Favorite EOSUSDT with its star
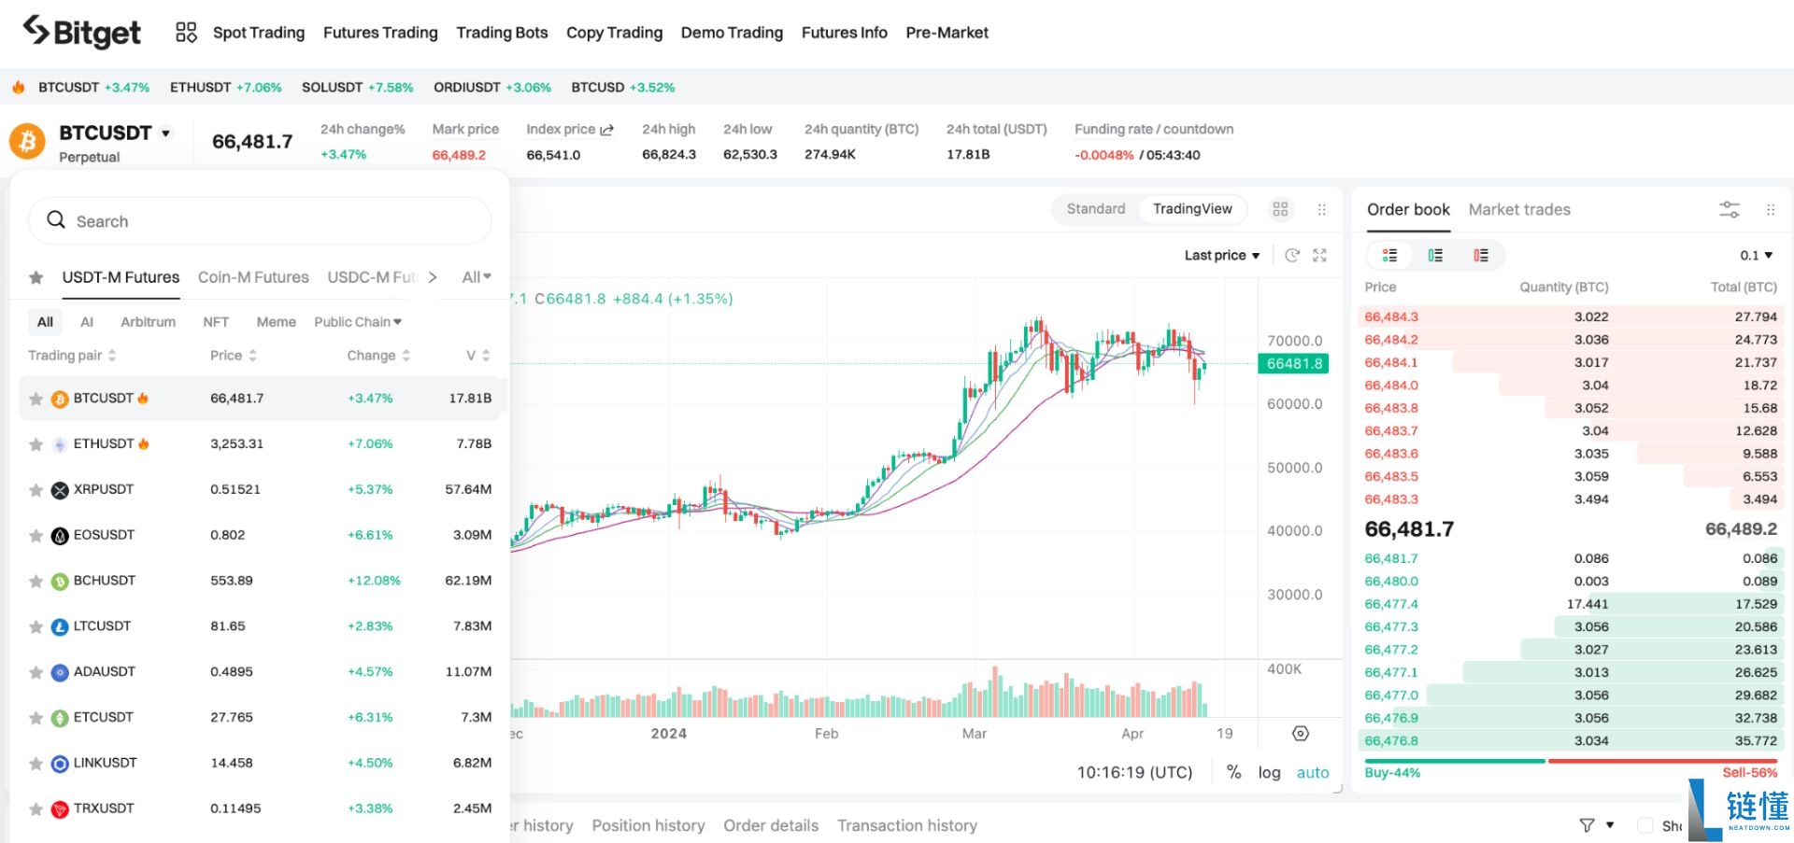The width and height of the screenshot is (1794, 843). pos(36,536)
